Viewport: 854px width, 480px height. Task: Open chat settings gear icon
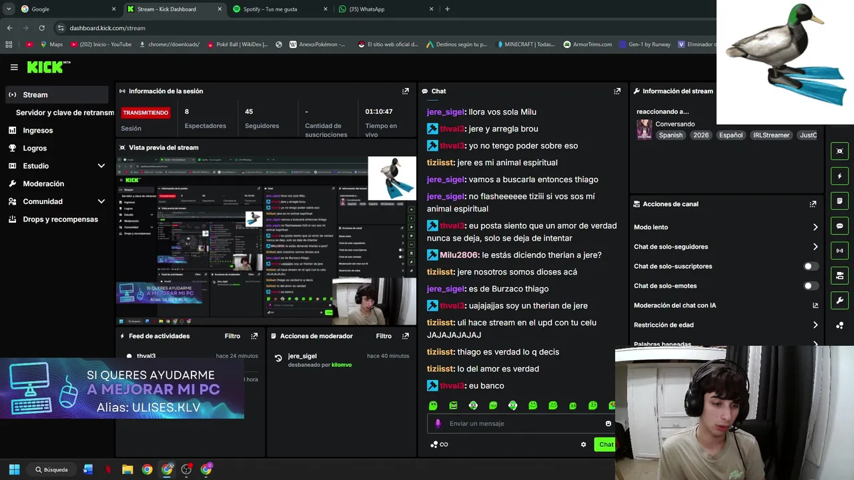tap(583, 445)
